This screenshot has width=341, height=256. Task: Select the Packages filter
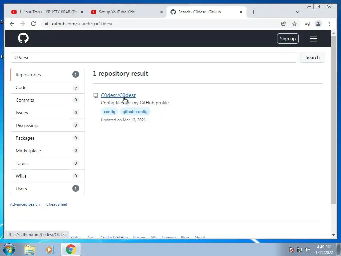coord(47,138)
